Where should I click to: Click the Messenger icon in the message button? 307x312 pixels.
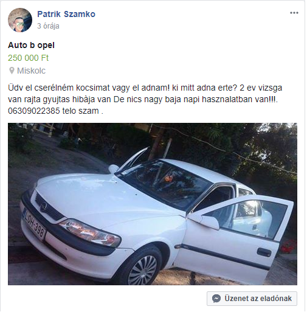coord(216,299)
